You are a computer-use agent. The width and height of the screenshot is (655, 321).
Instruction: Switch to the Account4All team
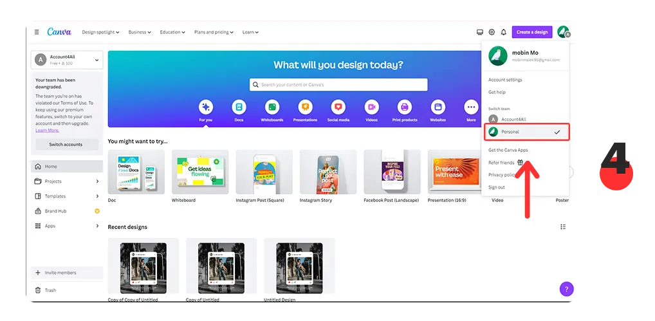[x=513, y=119]
